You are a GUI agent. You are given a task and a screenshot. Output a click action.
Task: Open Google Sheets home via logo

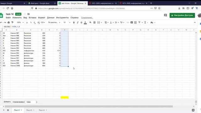tap(1, 16)
